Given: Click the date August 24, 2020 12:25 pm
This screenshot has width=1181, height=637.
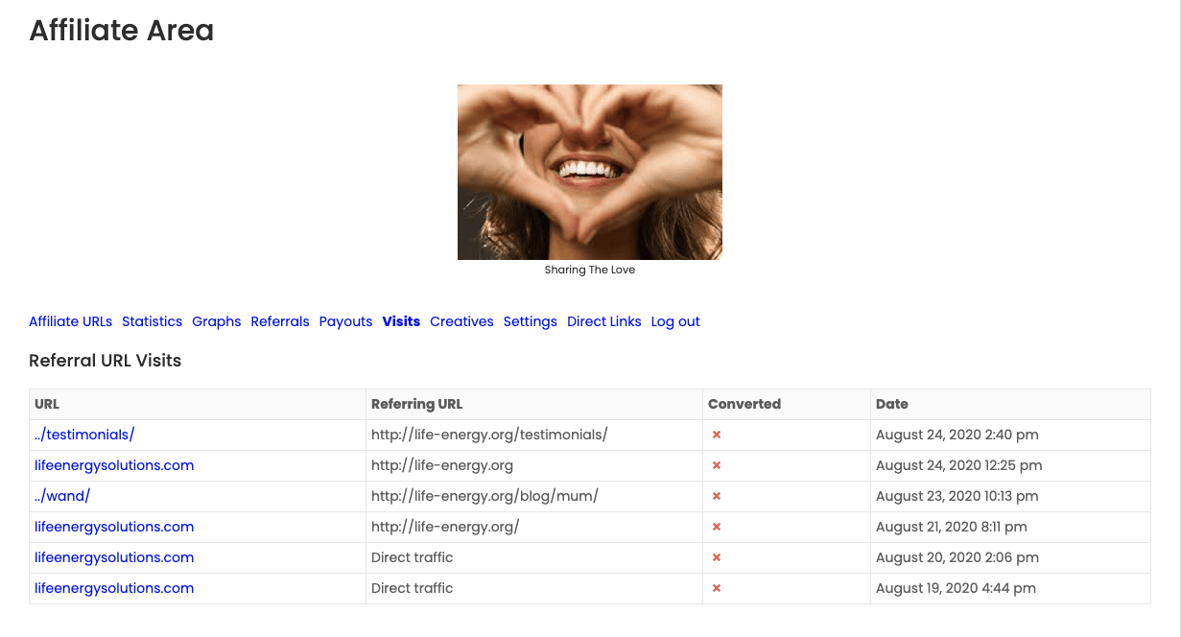Looking at the screenshot, I should (x=959, y=465).
